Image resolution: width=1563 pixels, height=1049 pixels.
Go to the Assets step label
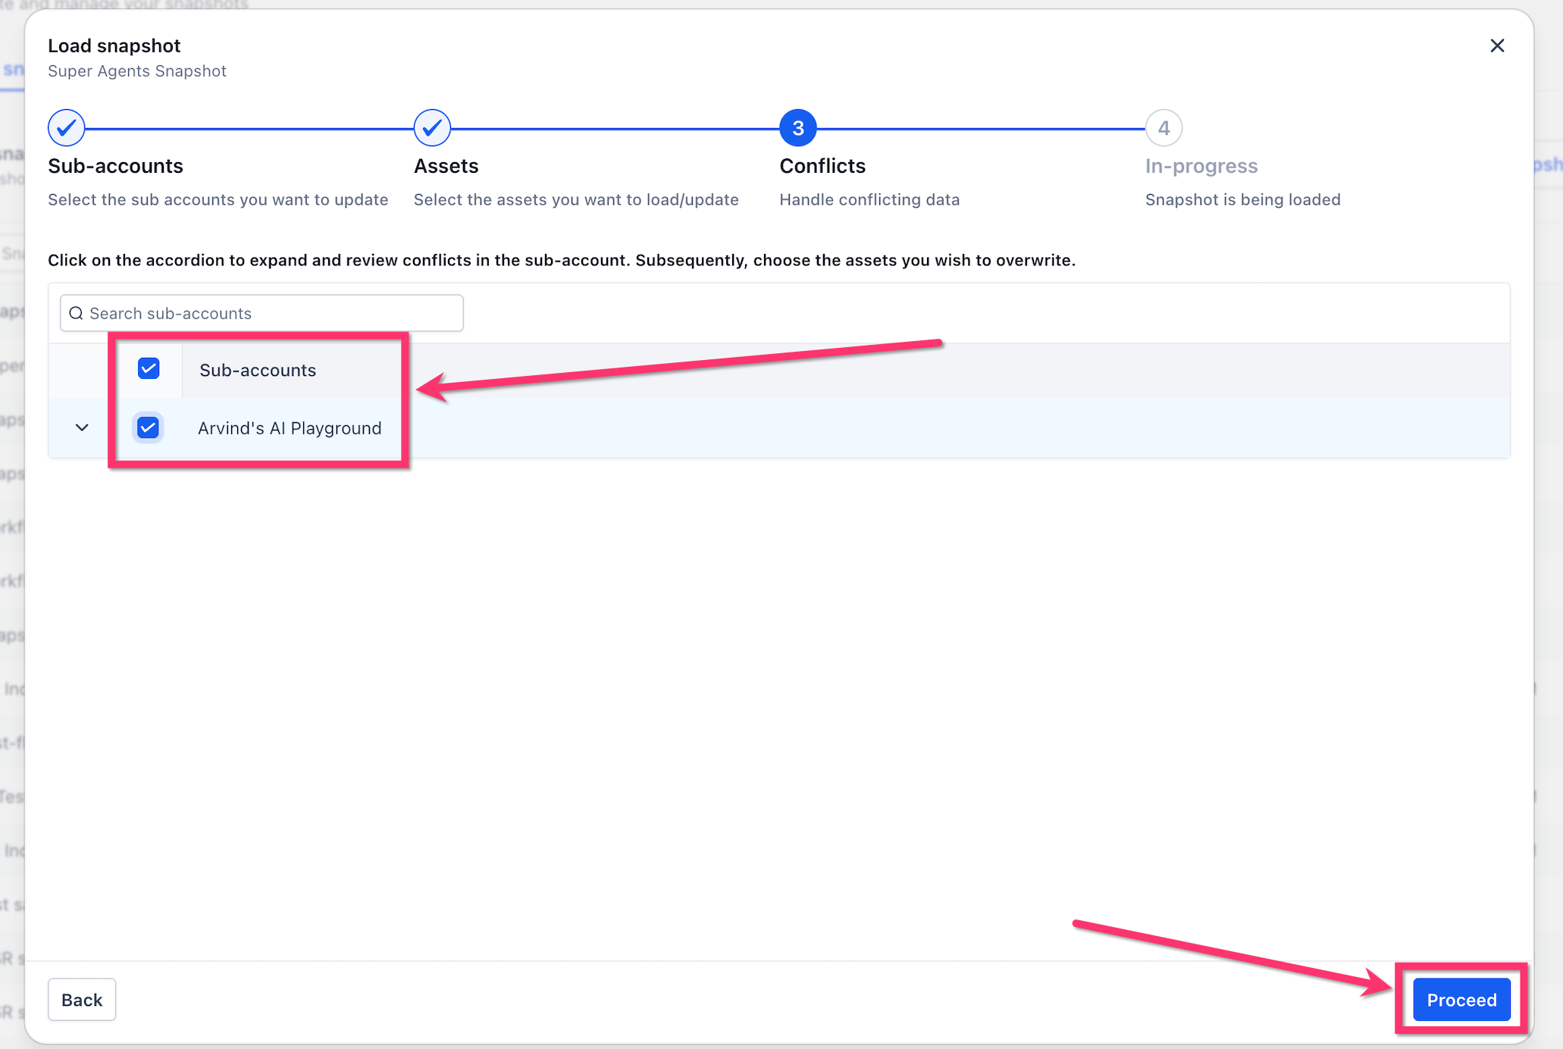[x=446, y=166]
